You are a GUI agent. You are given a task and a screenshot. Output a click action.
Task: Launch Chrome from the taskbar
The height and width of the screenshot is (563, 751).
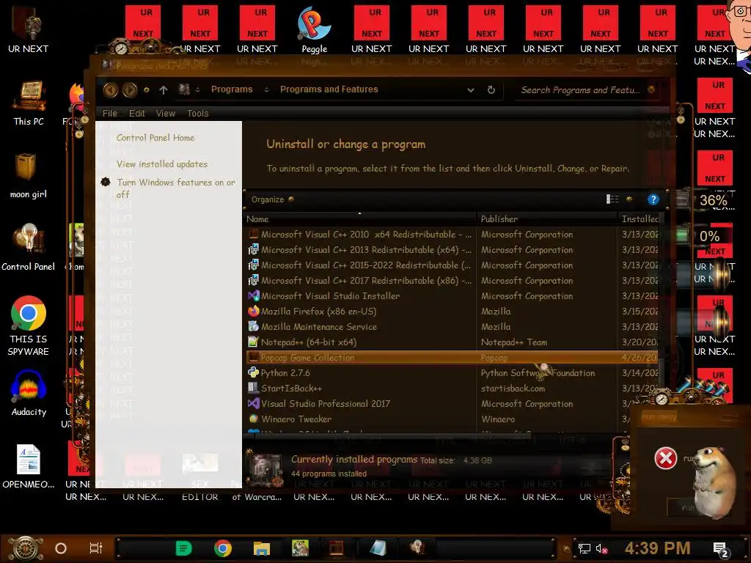point(223,548)
